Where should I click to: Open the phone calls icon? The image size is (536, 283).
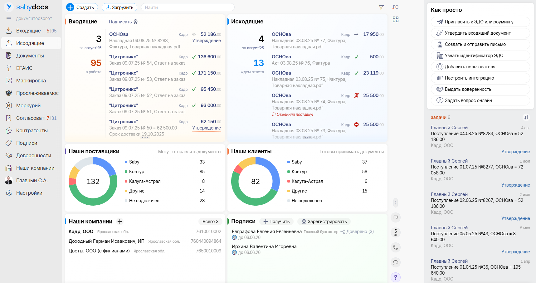tap(395, 247)
